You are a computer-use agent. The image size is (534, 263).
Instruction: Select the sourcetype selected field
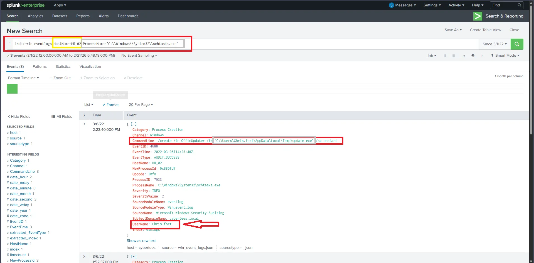pos(19,144)
